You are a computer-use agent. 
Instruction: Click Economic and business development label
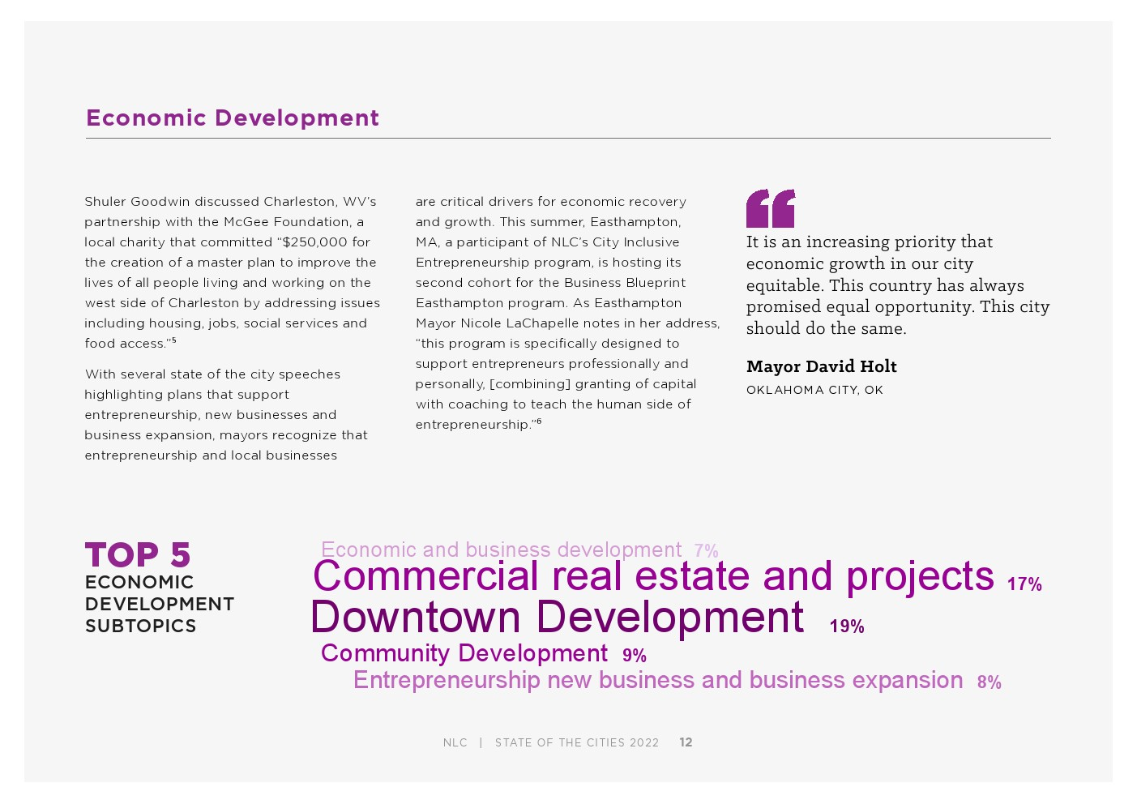click(x=502, y=550)
